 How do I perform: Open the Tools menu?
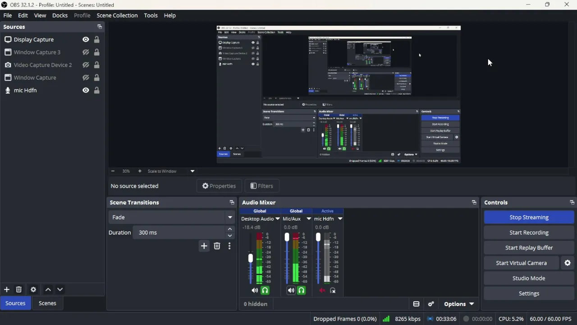pos(151,15)
